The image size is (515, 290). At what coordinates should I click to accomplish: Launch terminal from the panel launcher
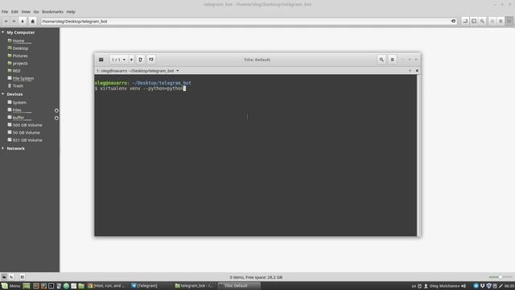pos(51,286)
